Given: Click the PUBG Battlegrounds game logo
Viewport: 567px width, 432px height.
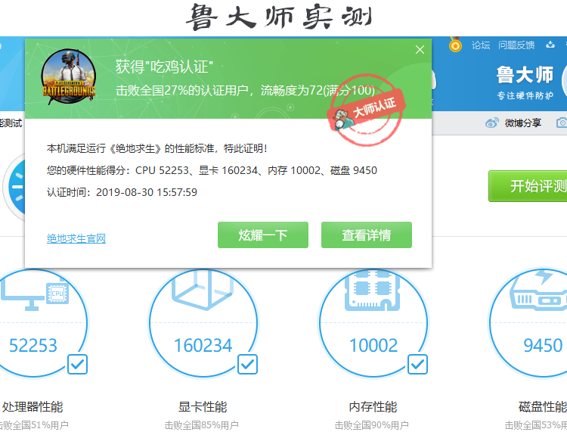Looking at the screenshot, I should [x=69, y=77].
